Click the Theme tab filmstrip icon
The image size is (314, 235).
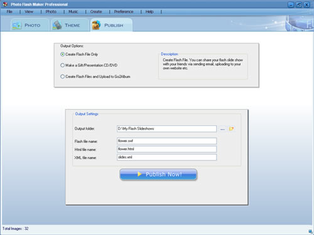coord(57,25)
